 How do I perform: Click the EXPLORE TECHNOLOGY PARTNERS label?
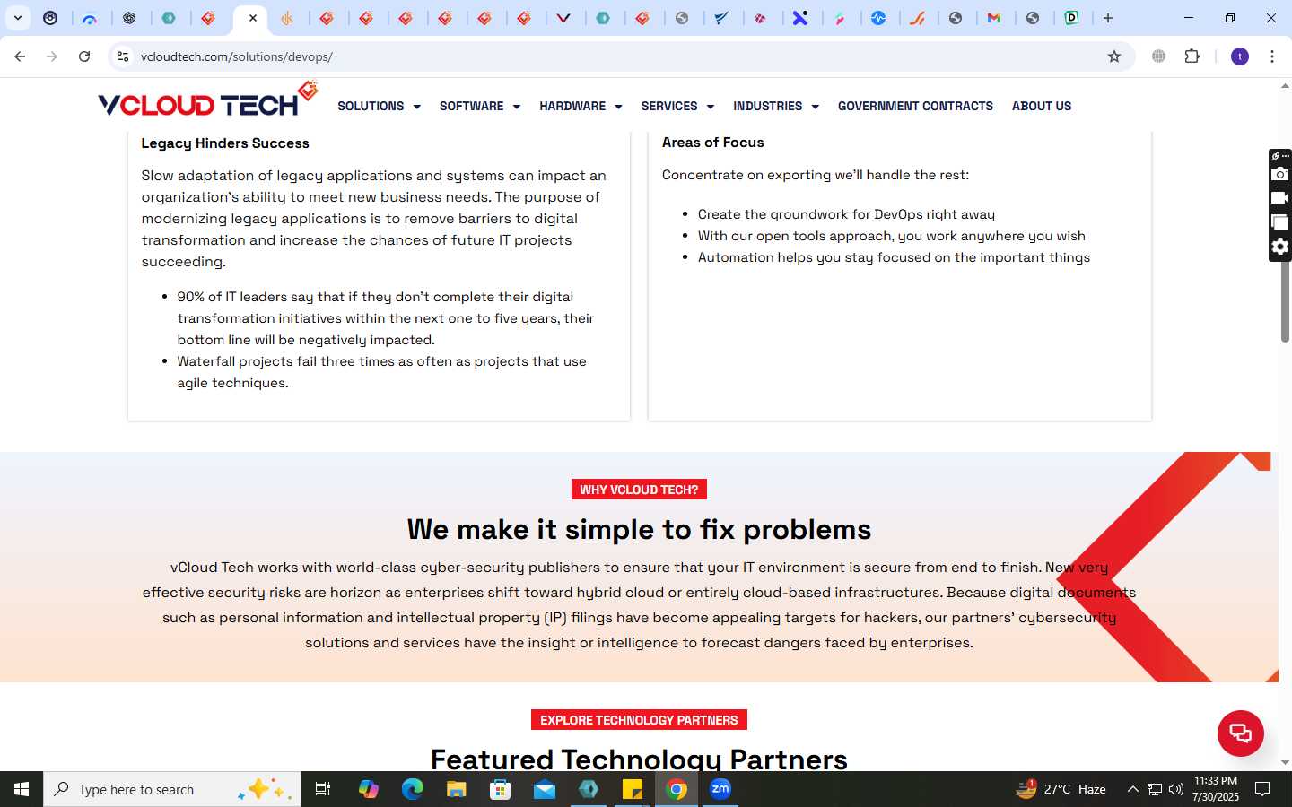[x=639, y=720]
